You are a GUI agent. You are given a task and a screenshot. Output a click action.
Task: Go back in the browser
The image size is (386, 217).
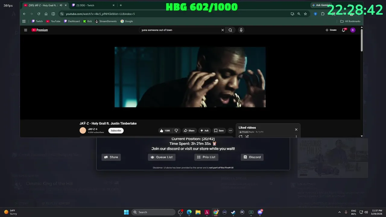pyautogui.click(x=24, y=14)
